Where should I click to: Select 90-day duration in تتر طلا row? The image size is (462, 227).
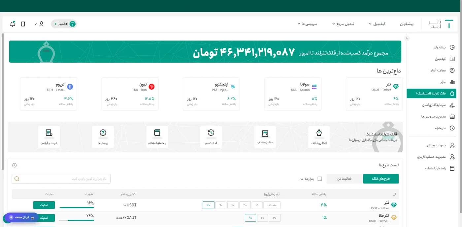(250, 218)
